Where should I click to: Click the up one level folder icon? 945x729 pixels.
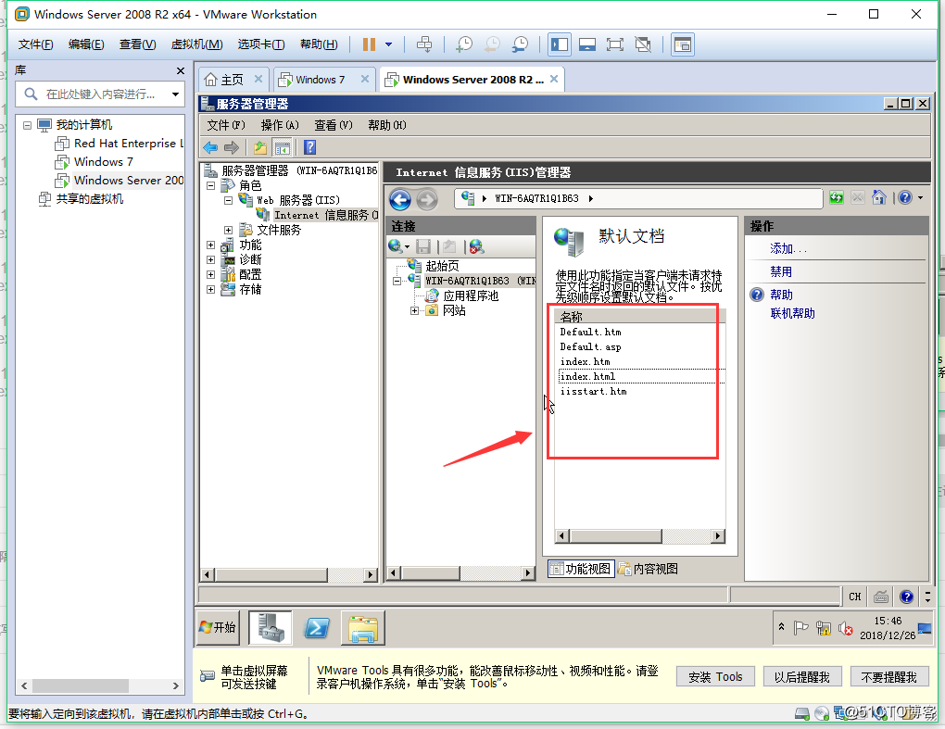tap(259, 147)
